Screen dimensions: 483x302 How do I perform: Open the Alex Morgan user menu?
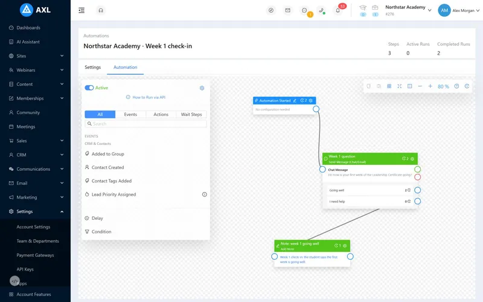tap(459, 10)
